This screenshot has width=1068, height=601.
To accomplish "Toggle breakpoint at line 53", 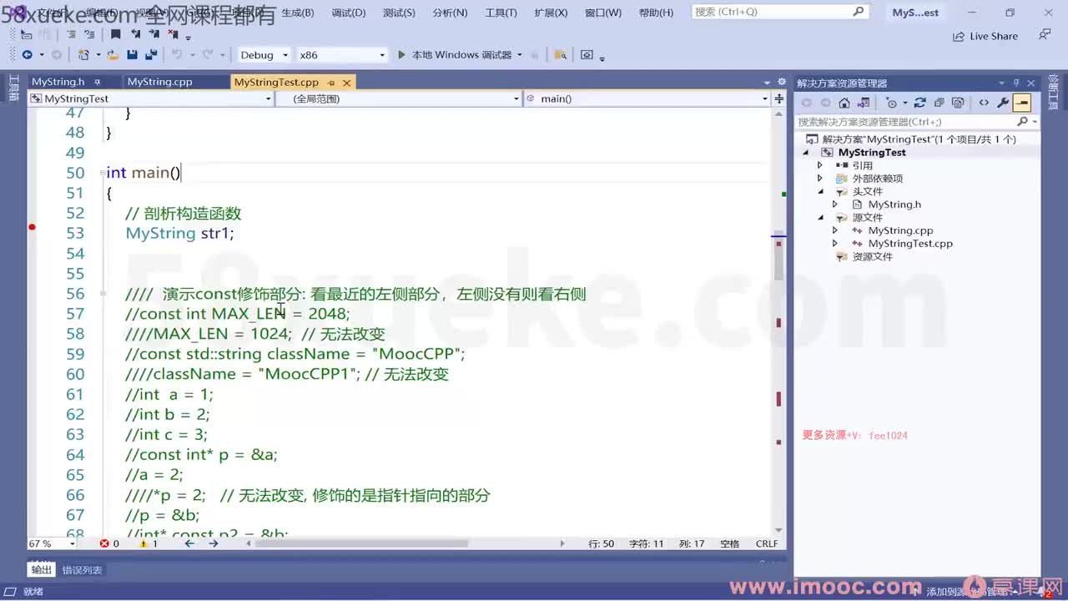I will point(33,228).
